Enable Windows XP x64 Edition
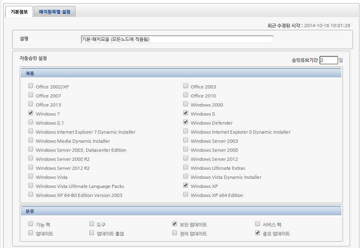Viewport: 363px width, 248px height. pos(185,194)
